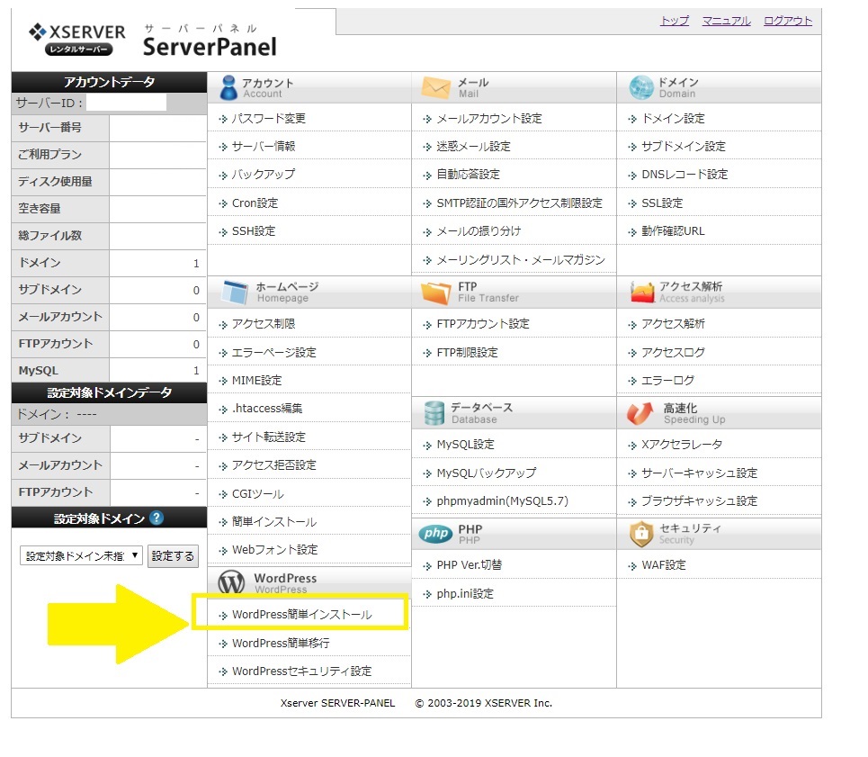Open MySQL設定
The image size is (868, 757).
click(466, 445)
